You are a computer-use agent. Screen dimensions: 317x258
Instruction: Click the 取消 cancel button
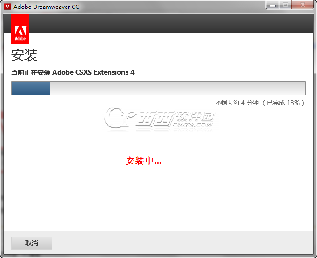32,243
